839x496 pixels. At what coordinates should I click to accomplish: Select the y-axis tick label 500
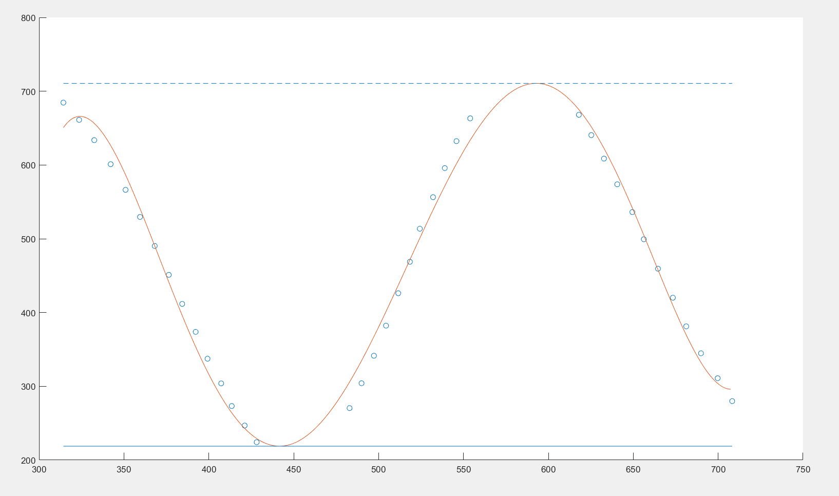[28, 239]
